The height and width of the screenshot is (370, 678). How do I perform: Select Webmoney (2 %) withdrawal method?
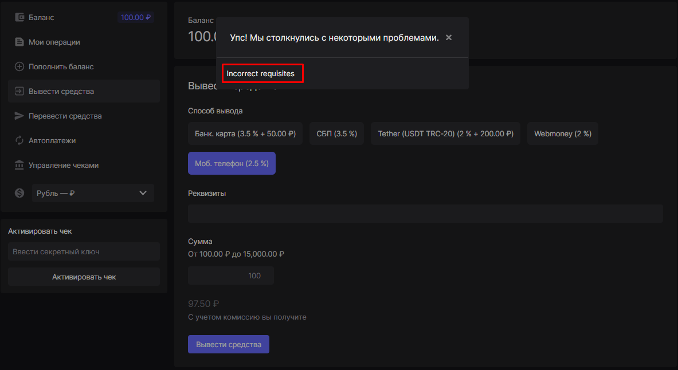[562, 133]
